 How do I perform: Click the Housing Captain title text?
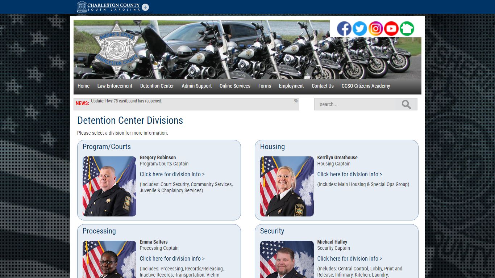pos(334,164)
